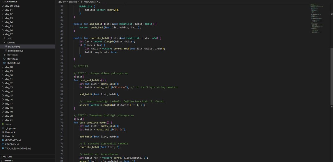Click line number 46 in the gutter
The height and width of the screenshot is (162, 333).
pos(62,38)
